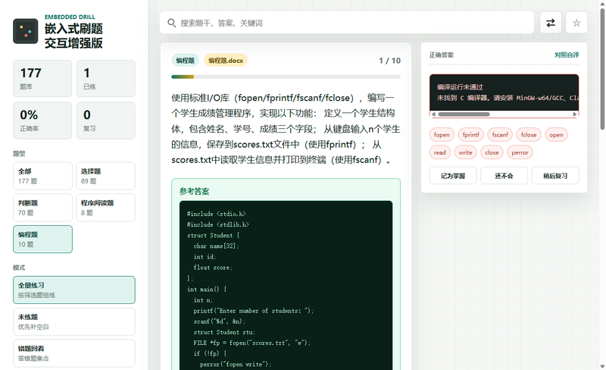Click the perror keyword tag
The height and width of the screenshot is (370, 606).
pos(520,152)
